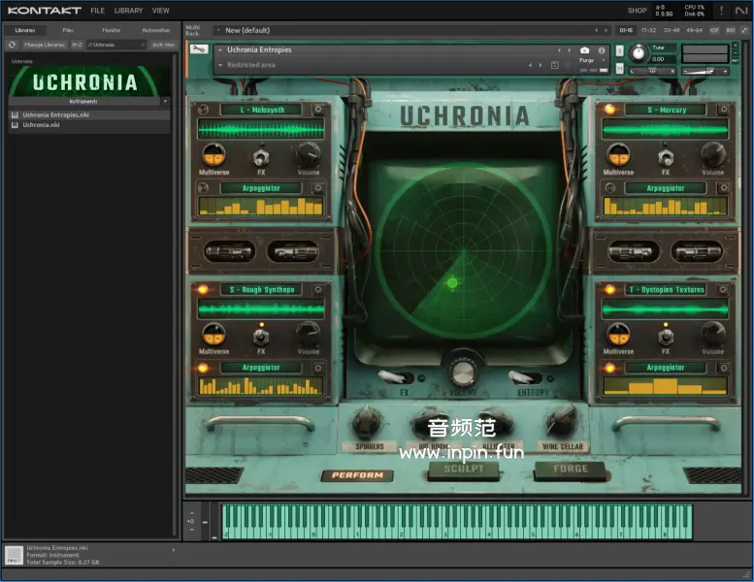This screenshot has height=582, width=754.
Task: Click the camera snapshot icon
Action: pyautogui.click(x=585, y=50)
